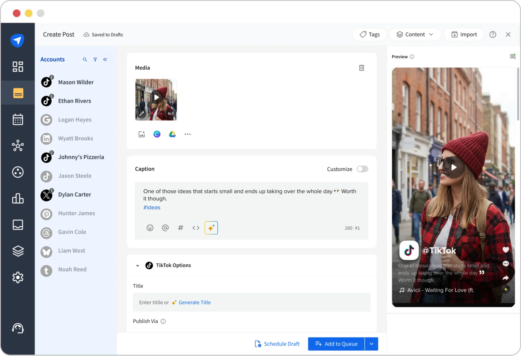Collapse the Accounts panel
521x356 pixels.
point(105,59)
